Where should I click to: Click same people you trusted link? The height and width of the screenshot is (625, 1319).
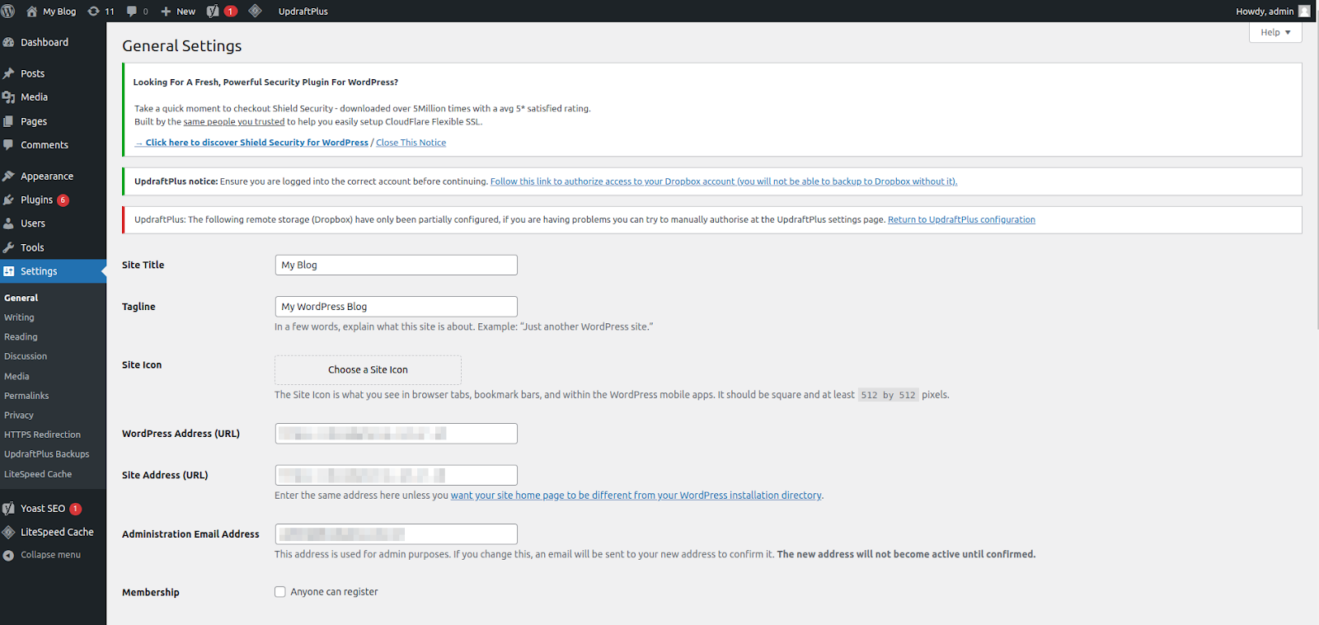[234, 122]
